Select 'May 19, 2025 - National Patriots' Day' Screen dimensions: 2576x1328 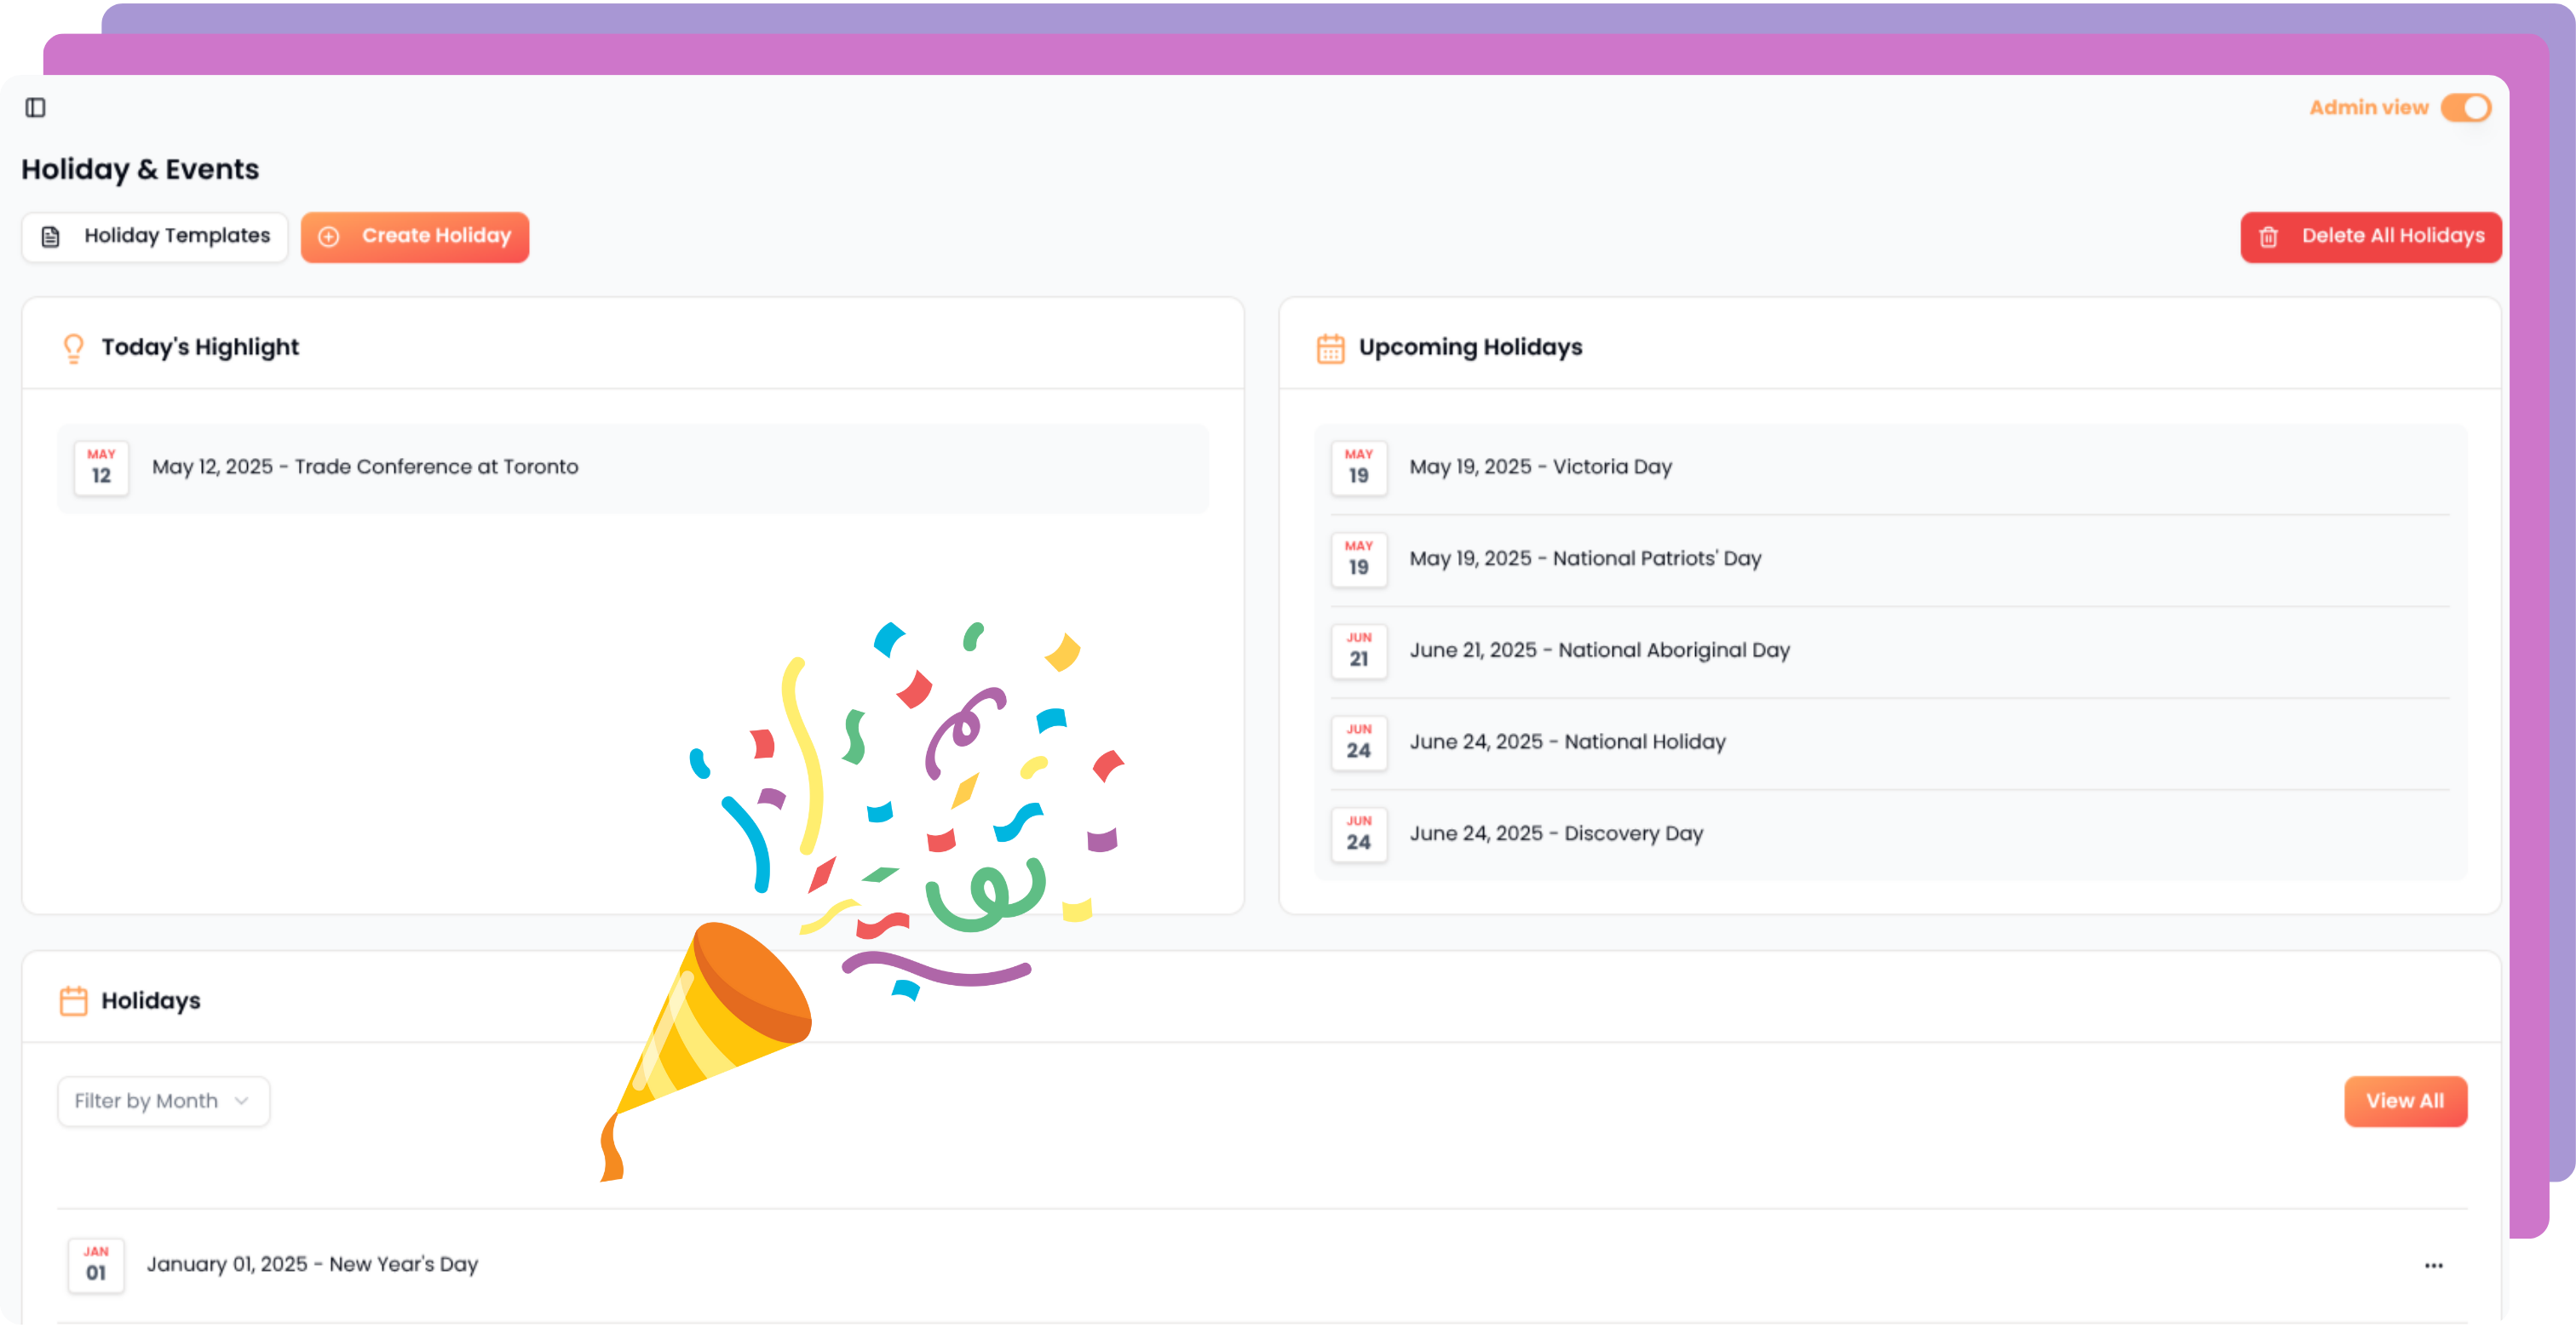[1585, 559]
